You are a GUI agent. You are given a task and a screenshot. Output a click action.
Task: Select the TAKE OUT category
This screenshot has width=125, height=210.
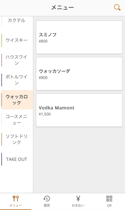pos(17,159)
